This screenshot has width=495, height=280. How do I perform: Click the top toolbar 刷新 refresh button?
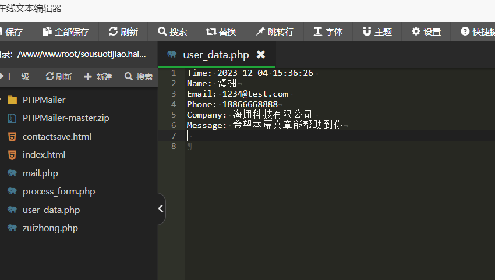123,31
